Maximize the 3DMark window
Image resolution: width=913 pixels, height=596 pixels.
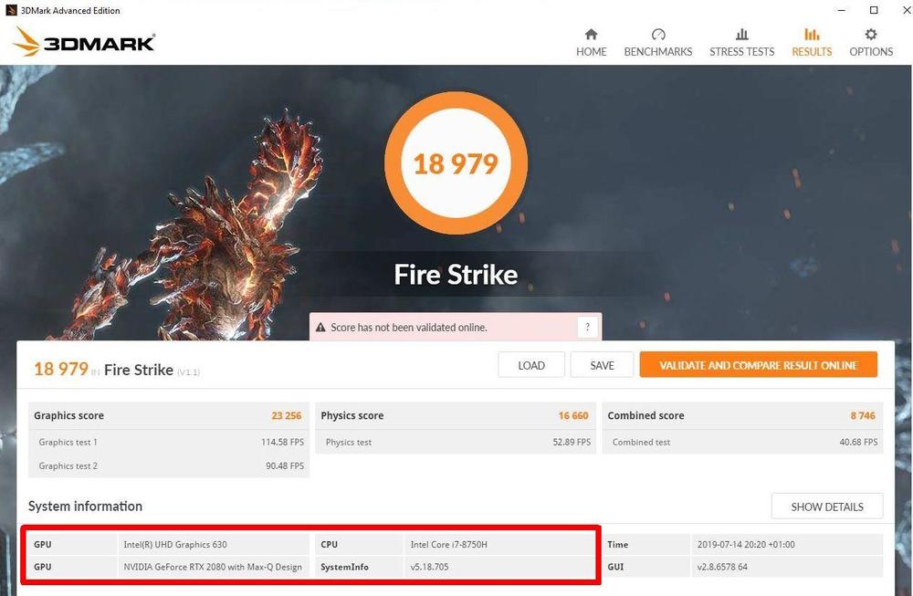click(874, 10)
